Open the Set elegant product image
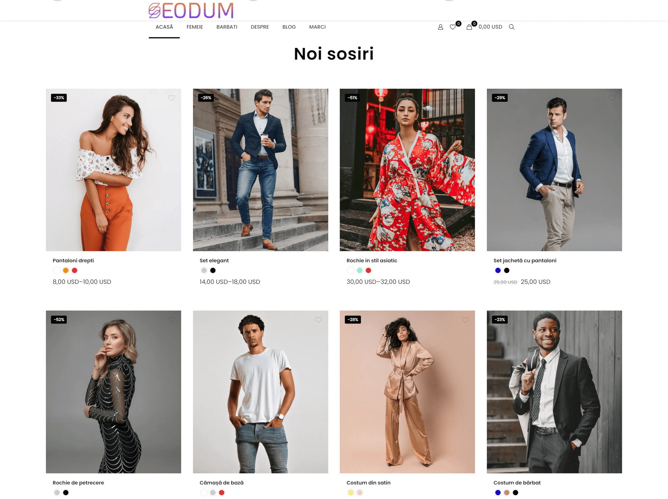The height and width of the screenshot is (499, 668). pyautogui.click(x=260, y=170)
